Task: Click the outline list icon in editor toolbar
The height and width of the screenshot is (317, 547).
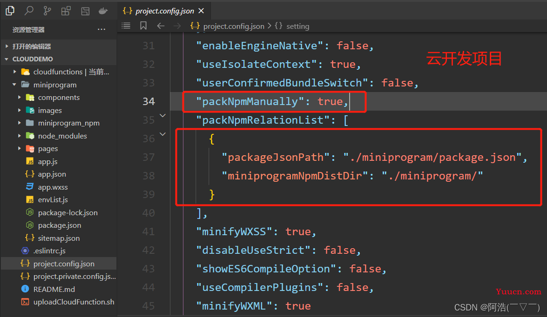Action: pos(126,26)
